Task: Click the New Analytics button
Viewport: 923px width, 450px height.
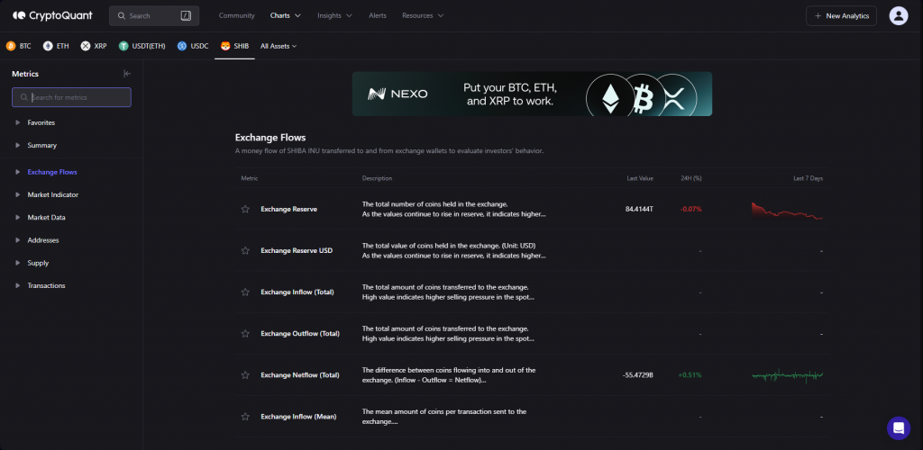Action: click(841, 15)
